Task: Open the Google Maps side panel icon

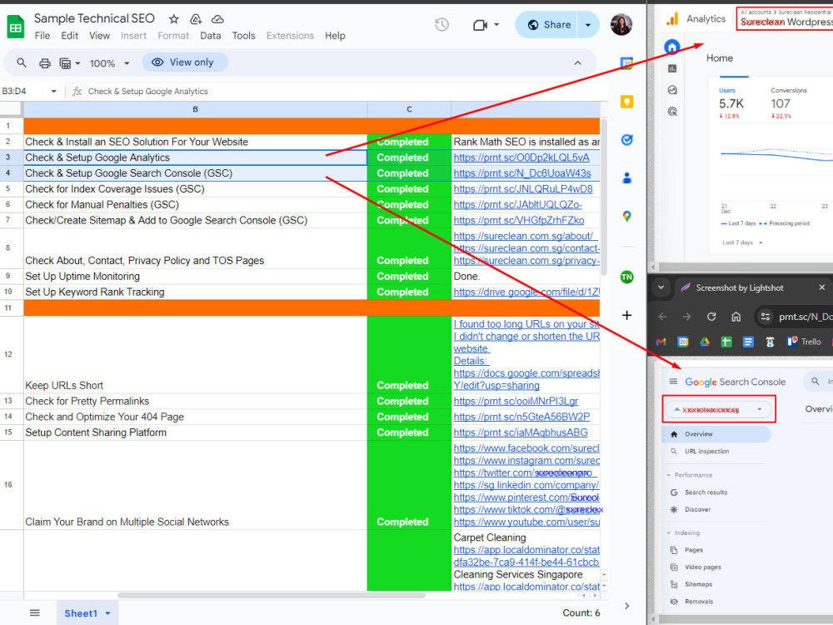Action: pos(627,217)
